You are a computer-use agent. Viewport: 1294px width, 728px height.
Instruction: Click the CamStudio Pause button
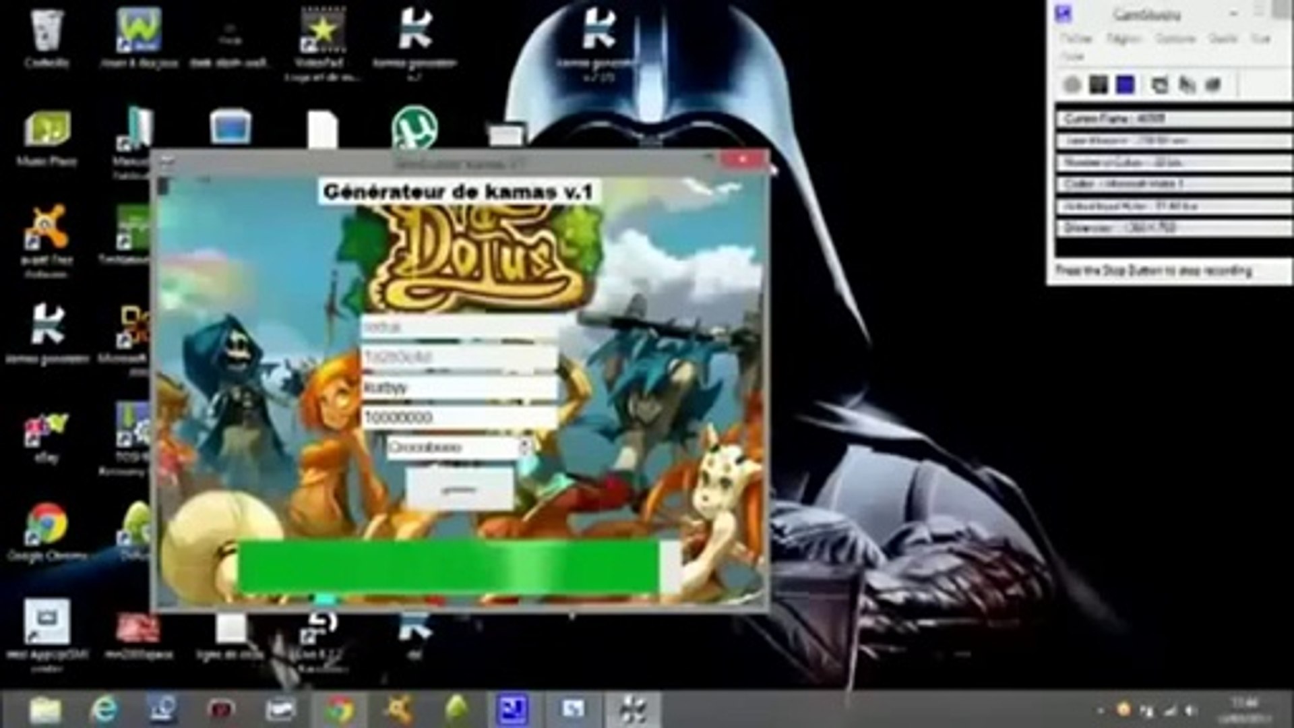[1099, 85]
